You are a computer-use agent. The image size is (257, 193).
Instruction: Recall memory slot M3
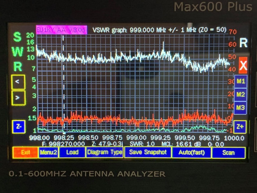pos(240,108)
